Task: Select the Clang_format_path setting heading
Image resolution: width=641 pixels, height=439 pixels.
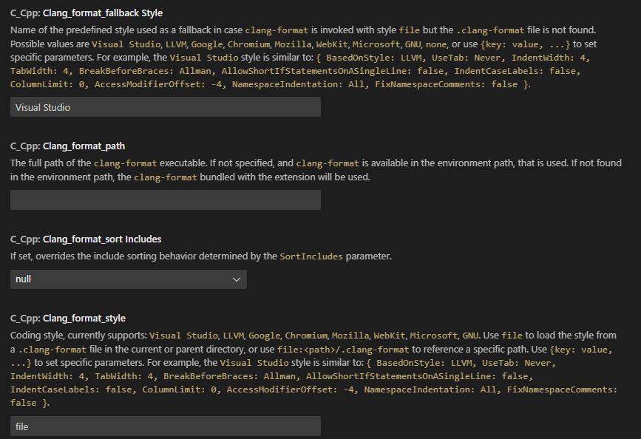Action: click(67, 146)
